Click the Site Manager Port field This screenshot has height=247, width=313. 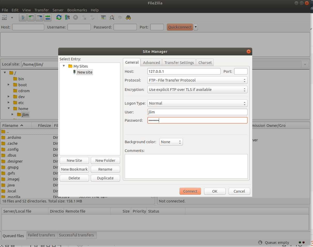(241, 71)
